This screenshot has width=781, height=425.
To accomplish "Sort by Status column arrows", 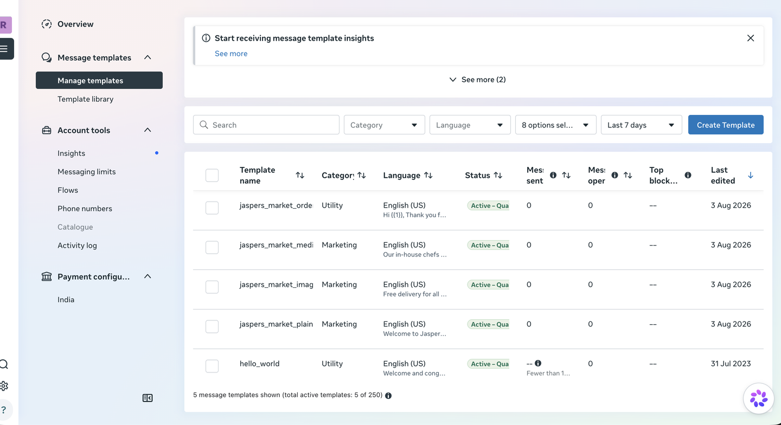I will (498, 175).
